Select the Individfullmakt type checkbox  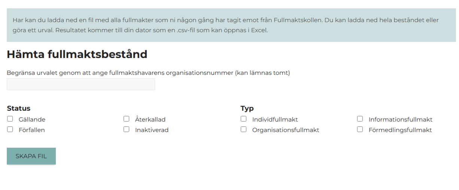[244, 119]
